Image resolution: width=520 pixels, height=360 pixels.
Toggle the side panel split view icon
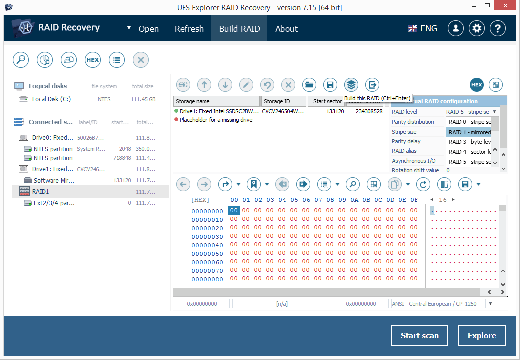(x=444, y=184)
